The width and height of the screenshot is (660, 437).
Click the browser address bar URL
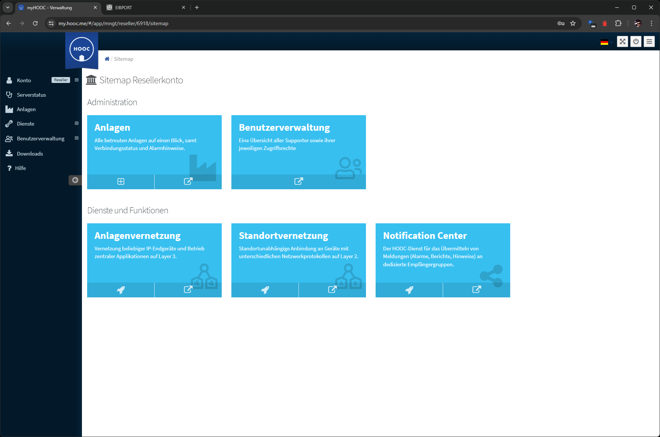113,23
